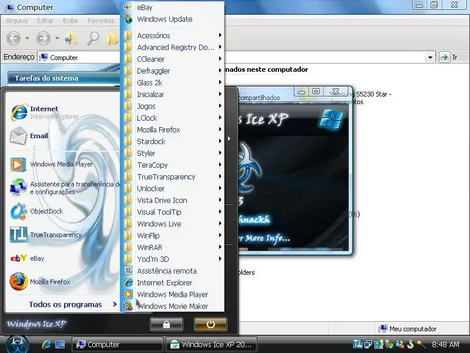Image resolution: width=470 pixels, height=353 pixels.
Task: Expand the Advanced Registry Doctor folder
Action: pyautogui.click(x=172, y=47)
